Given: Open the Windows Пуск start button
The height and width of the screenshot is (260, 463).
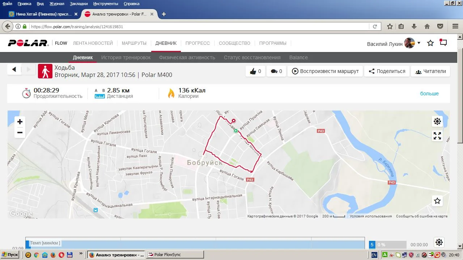Looking at the screenshot, I should pos(10,255).
